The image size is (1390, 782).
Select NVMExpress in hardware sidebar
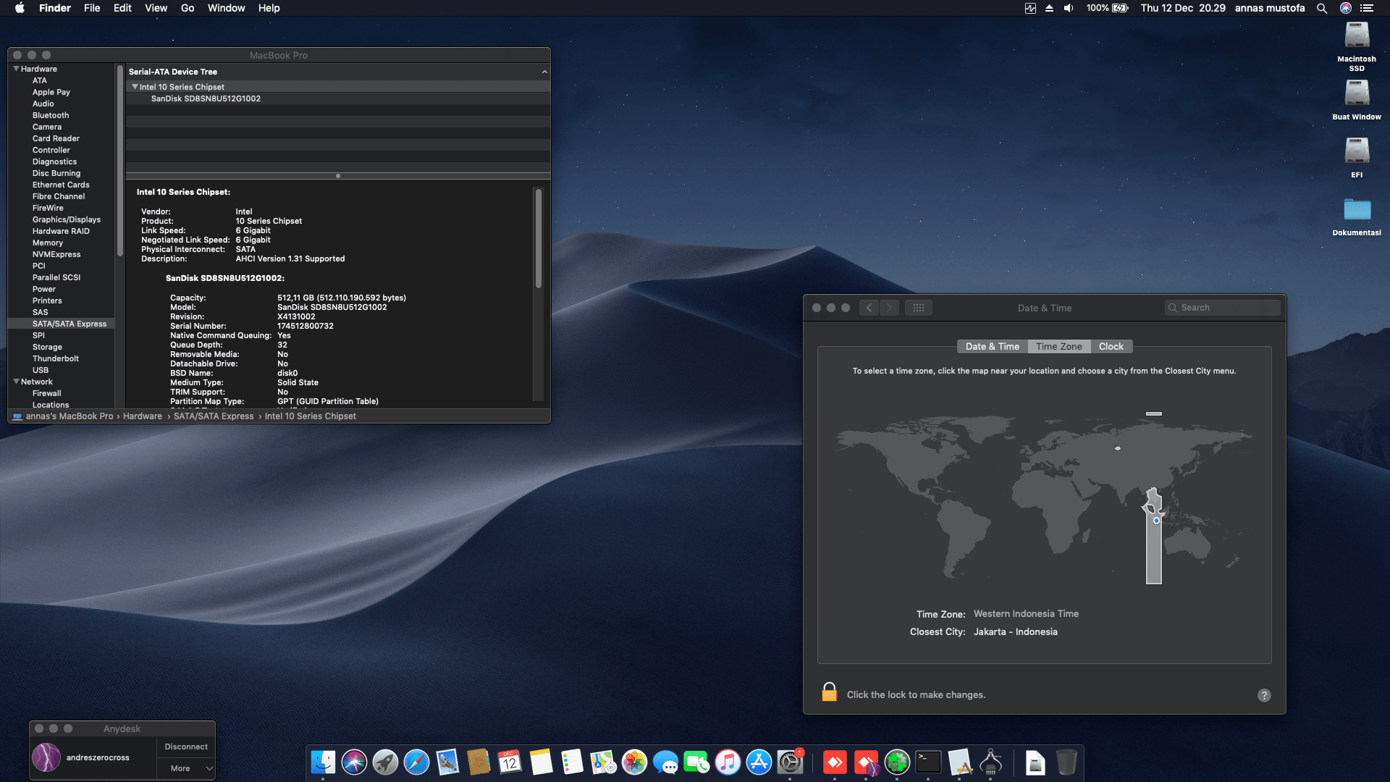(x=56, y=254)
